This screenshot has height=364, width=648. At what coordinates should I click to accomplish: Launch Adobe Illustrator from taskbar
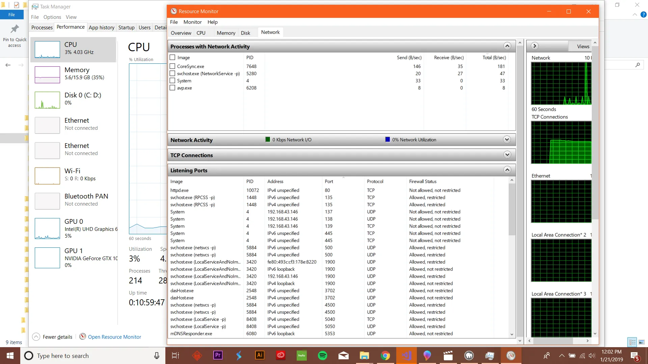point(260,356)
